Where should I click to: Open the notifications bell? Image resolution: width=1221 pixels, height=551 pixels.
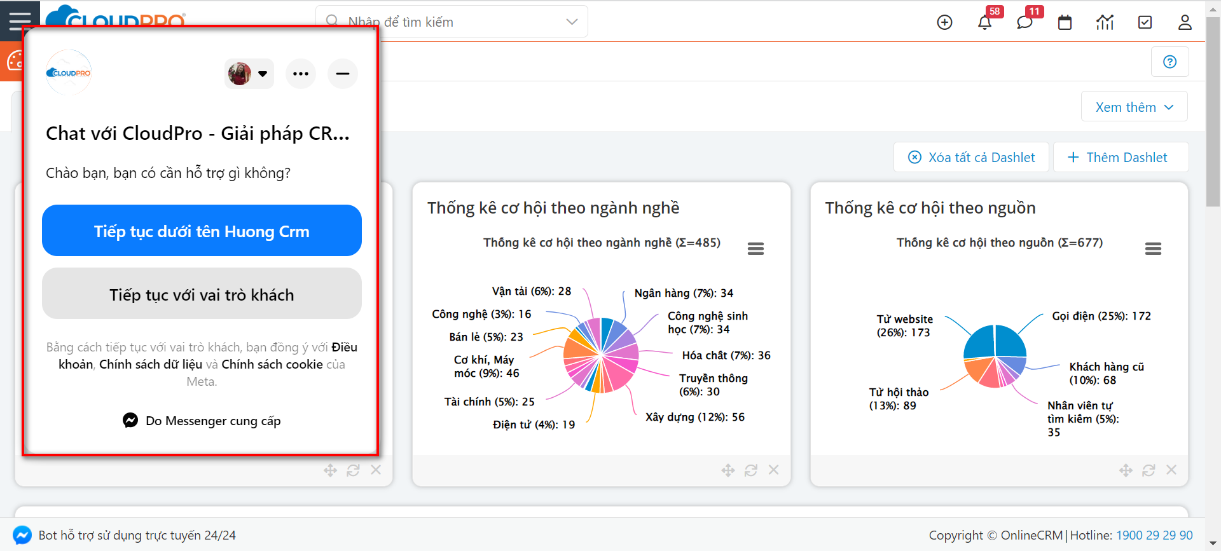coord(984,22)
